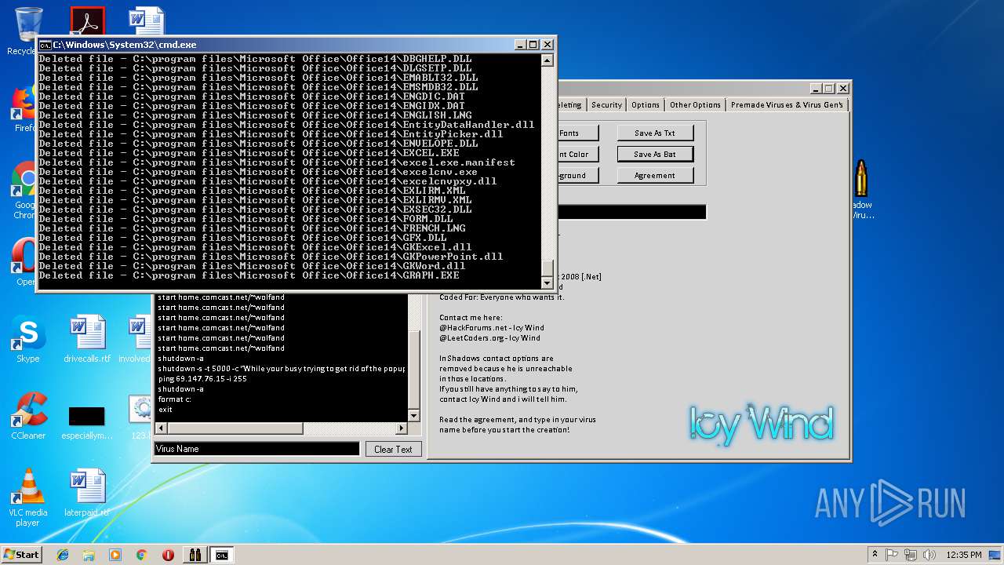Screen dimensions: 1004x565
Task: Open Premade Viruses & Virus Gen's tab
Action: coord(787,105)
